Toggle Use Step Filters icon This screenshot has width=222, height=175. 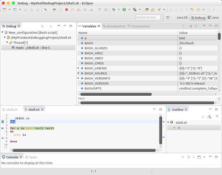coord(106,9)
